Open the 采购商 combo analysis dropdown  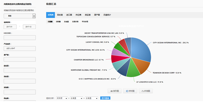pos(62,98)
